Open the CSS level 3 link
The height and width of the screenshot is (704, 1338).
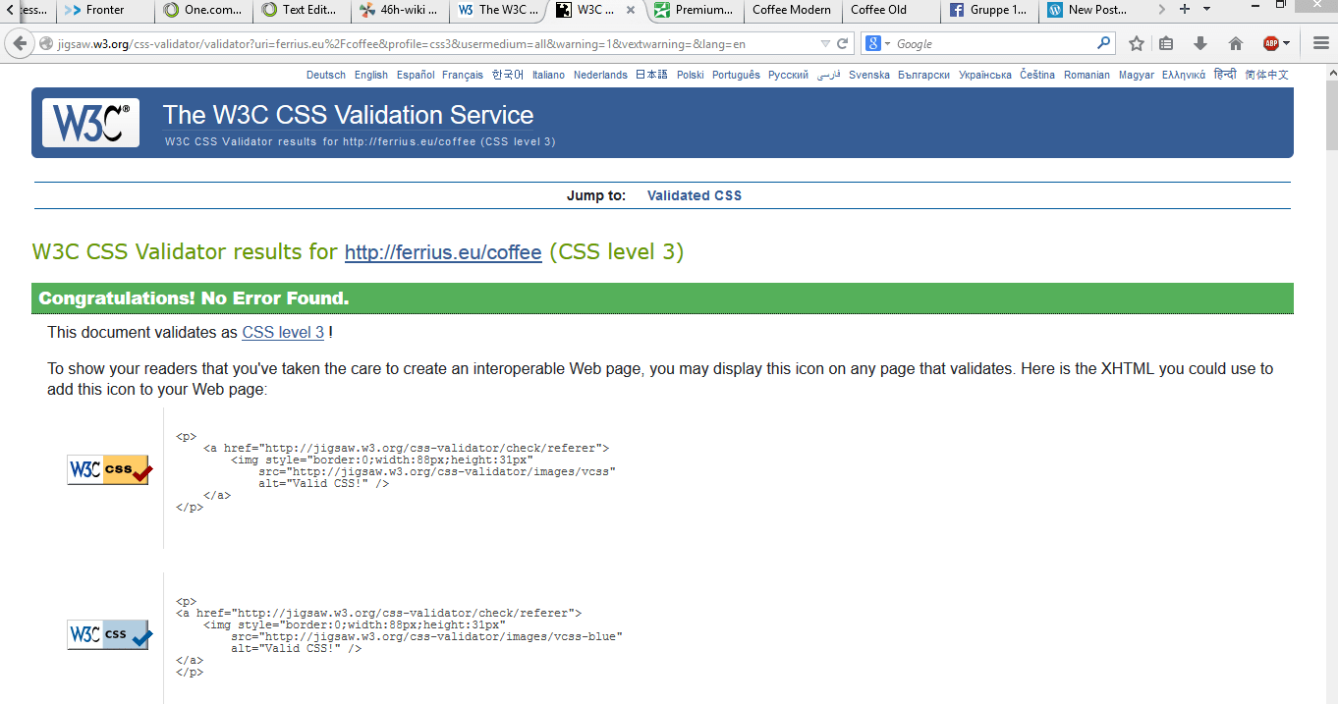pyautogui.click(x=283, y=333)
